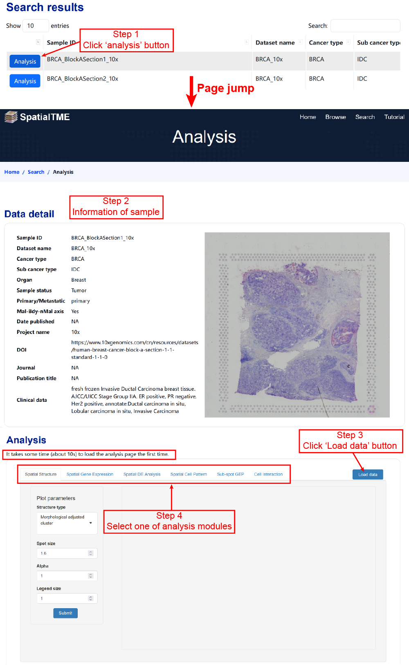Sort table by Cancer type column
The height and width of the screenshot is (665, 409).
click(x=326, y=43)
